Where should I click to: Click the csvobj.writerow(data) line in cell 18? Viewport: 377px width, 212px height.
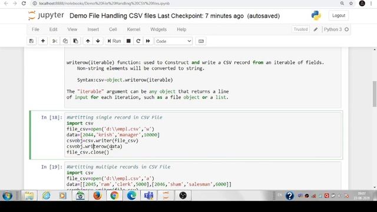pyautogui.click(x=94, y=147)
